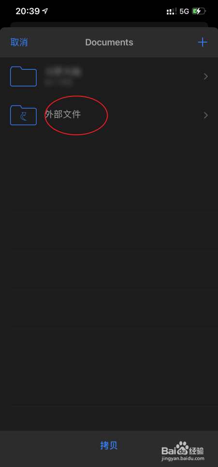Image resolution: width=218 pixels, height=467 pixels.
Task: Click the 经验 text in Baidu watermark
Action: point(197,451)
